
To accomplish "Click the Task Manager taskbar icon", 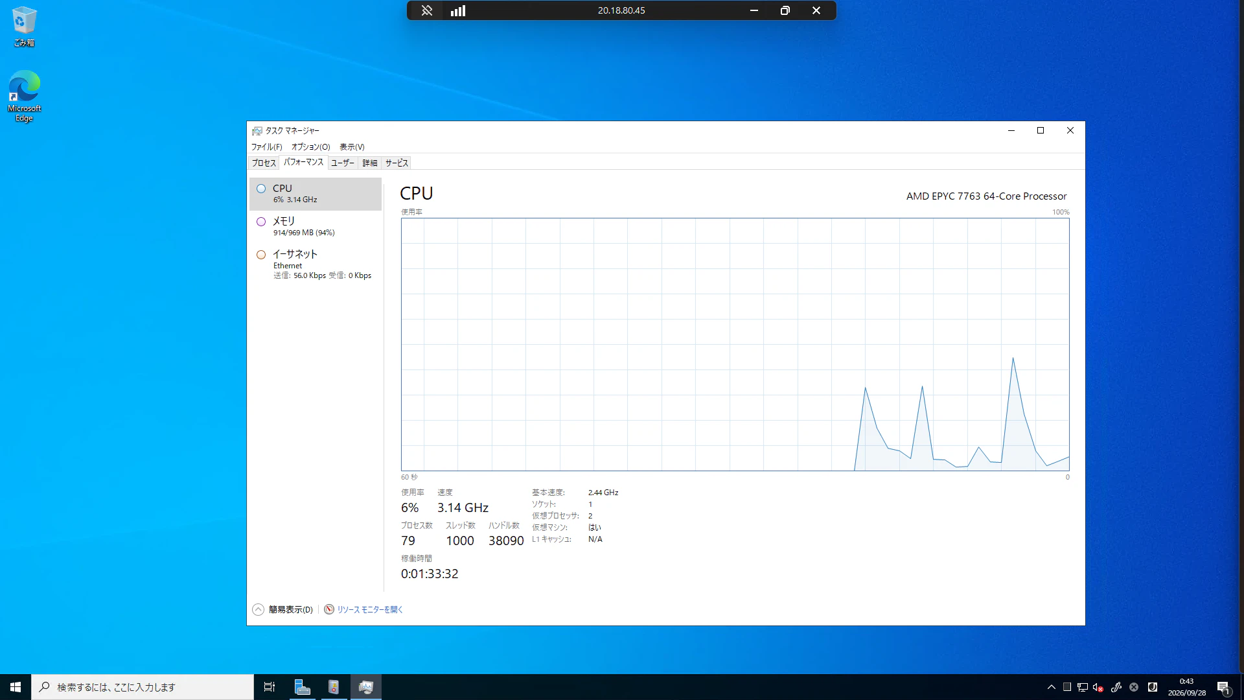I will pos(366,687).
